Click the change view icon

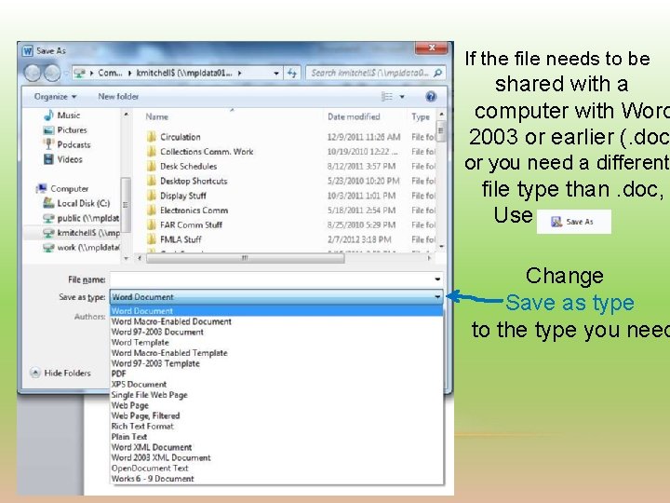(x=387, y=97)
